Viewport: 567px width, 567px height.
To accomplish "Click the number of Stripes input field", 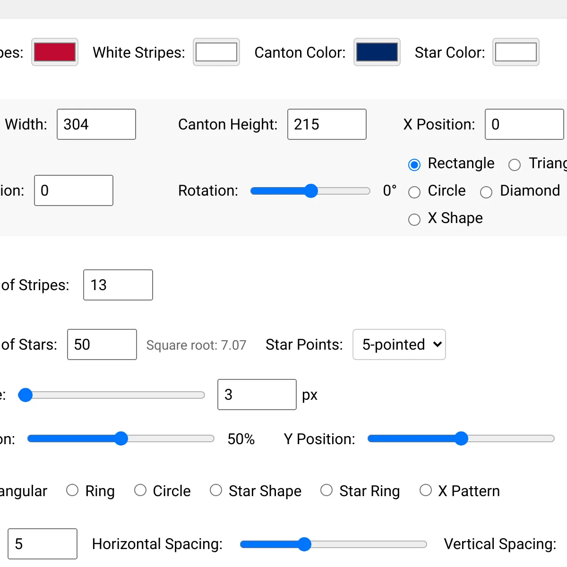I will click(x=118, y=285).
